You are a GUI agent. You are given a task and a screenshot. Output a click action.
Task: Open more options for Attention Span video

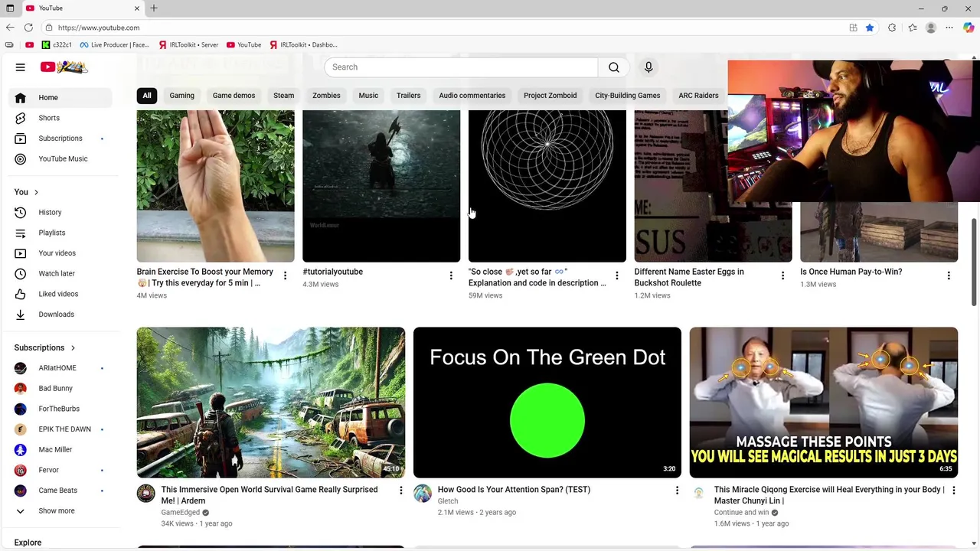pyautogui.click(x=677, y=490)
